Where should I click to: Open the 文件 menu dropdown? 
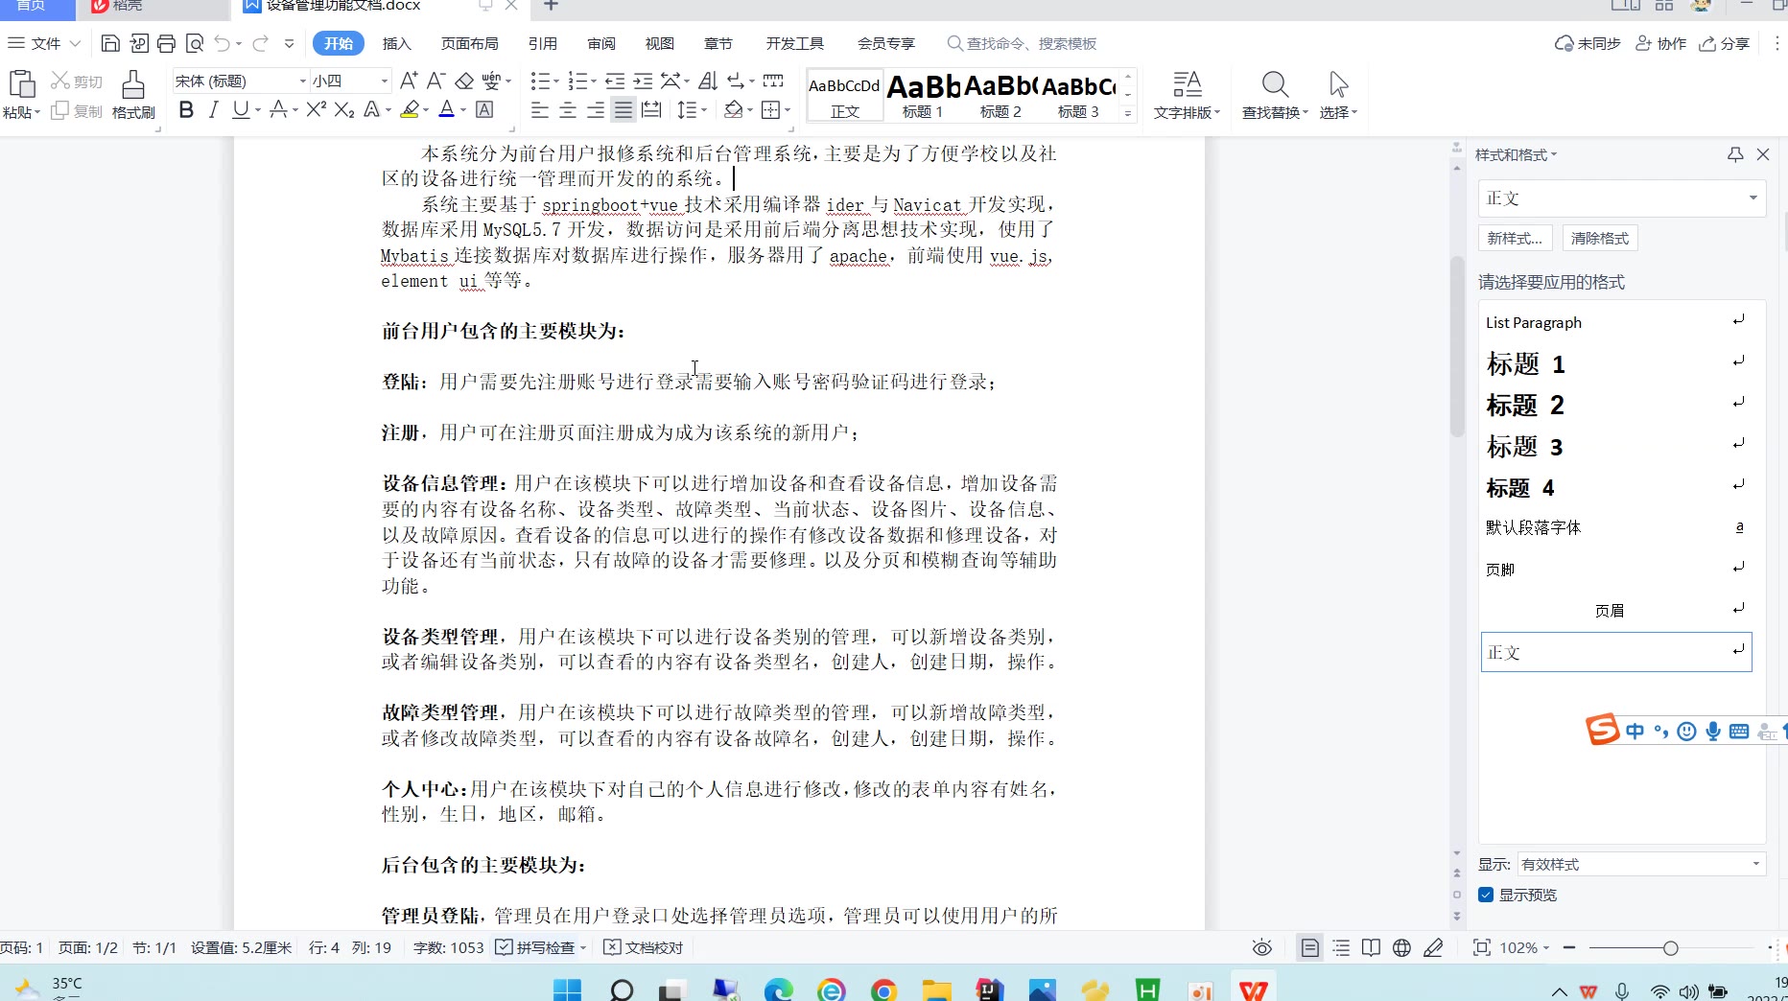[x=45, y=43]
